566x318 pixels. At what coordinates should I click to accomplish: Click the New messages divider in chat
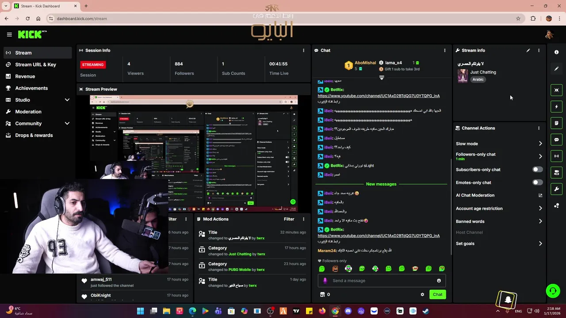pos(381,184)
